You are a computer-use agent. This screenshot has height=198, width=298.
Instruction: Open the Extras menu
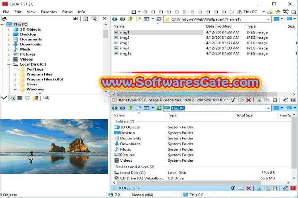[67, 12]
